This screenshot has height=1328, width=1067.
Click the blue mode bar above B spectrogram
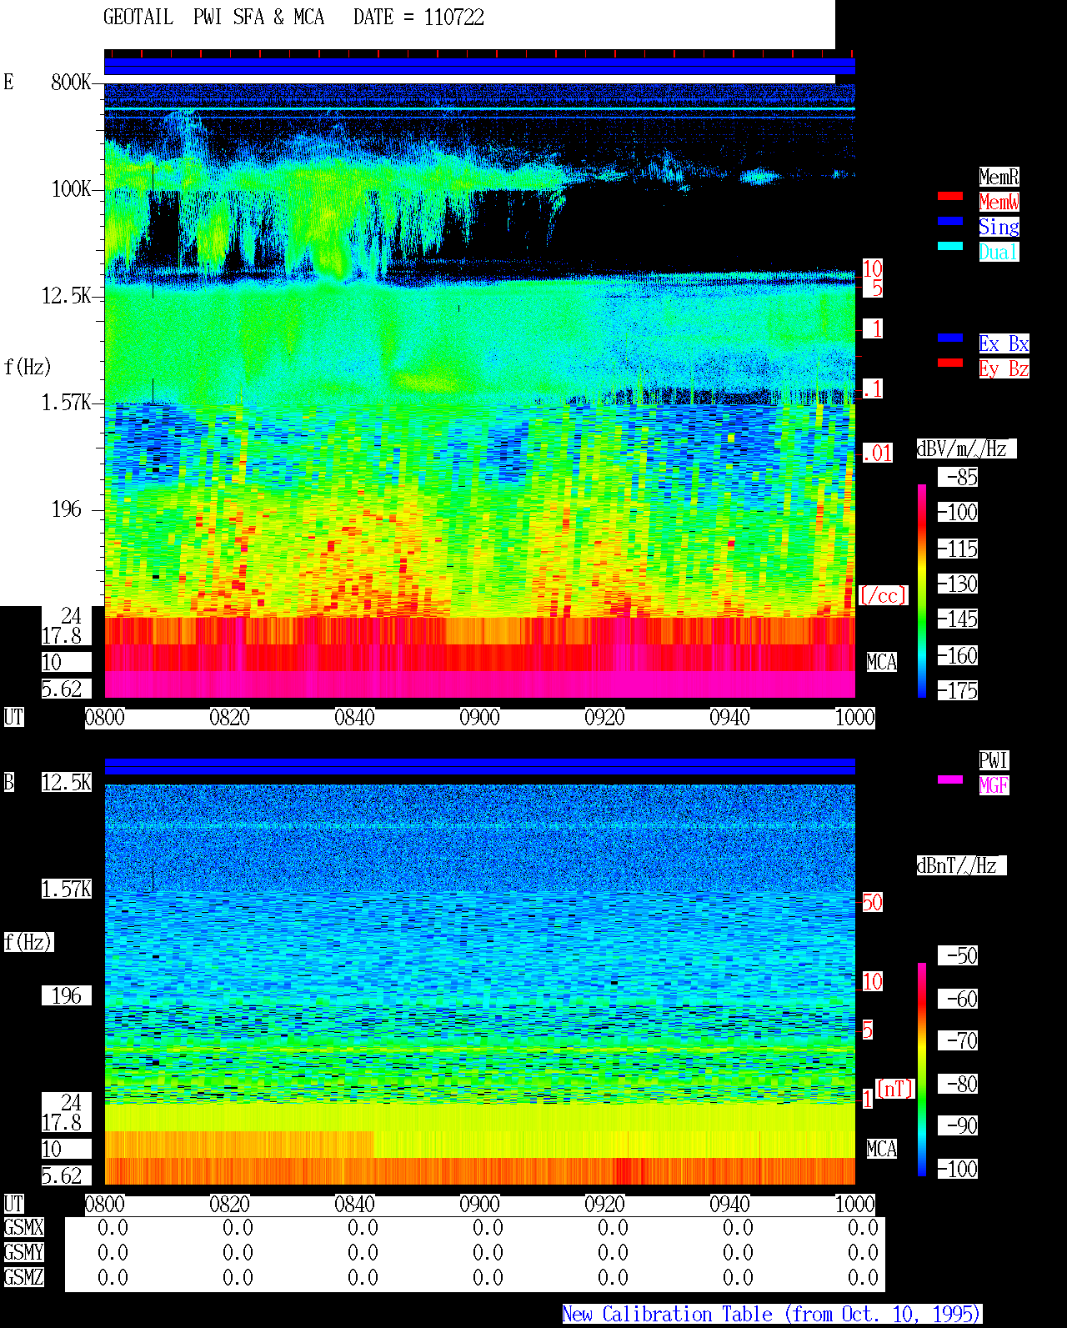tap(479, 766)
